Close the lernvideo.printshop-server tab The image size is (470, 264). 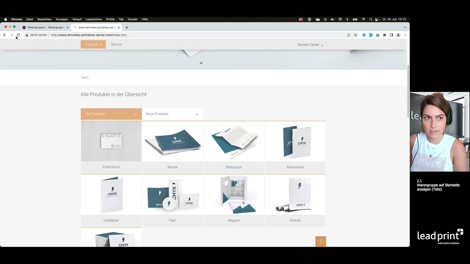(119, 27)
